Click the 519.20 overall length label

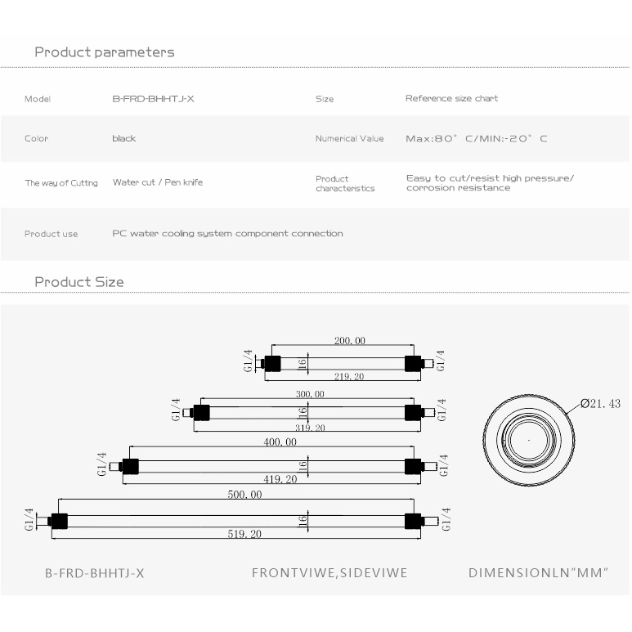(x=244, y=534)
